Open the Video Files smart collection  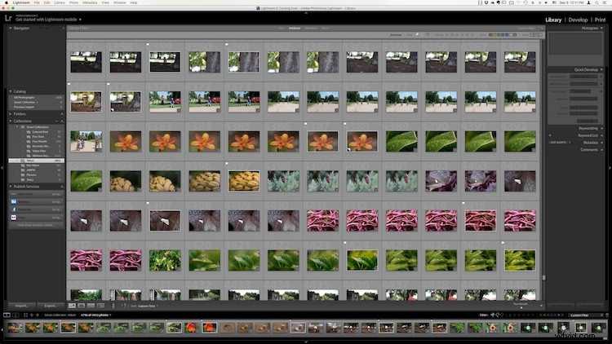pos(39,151)
